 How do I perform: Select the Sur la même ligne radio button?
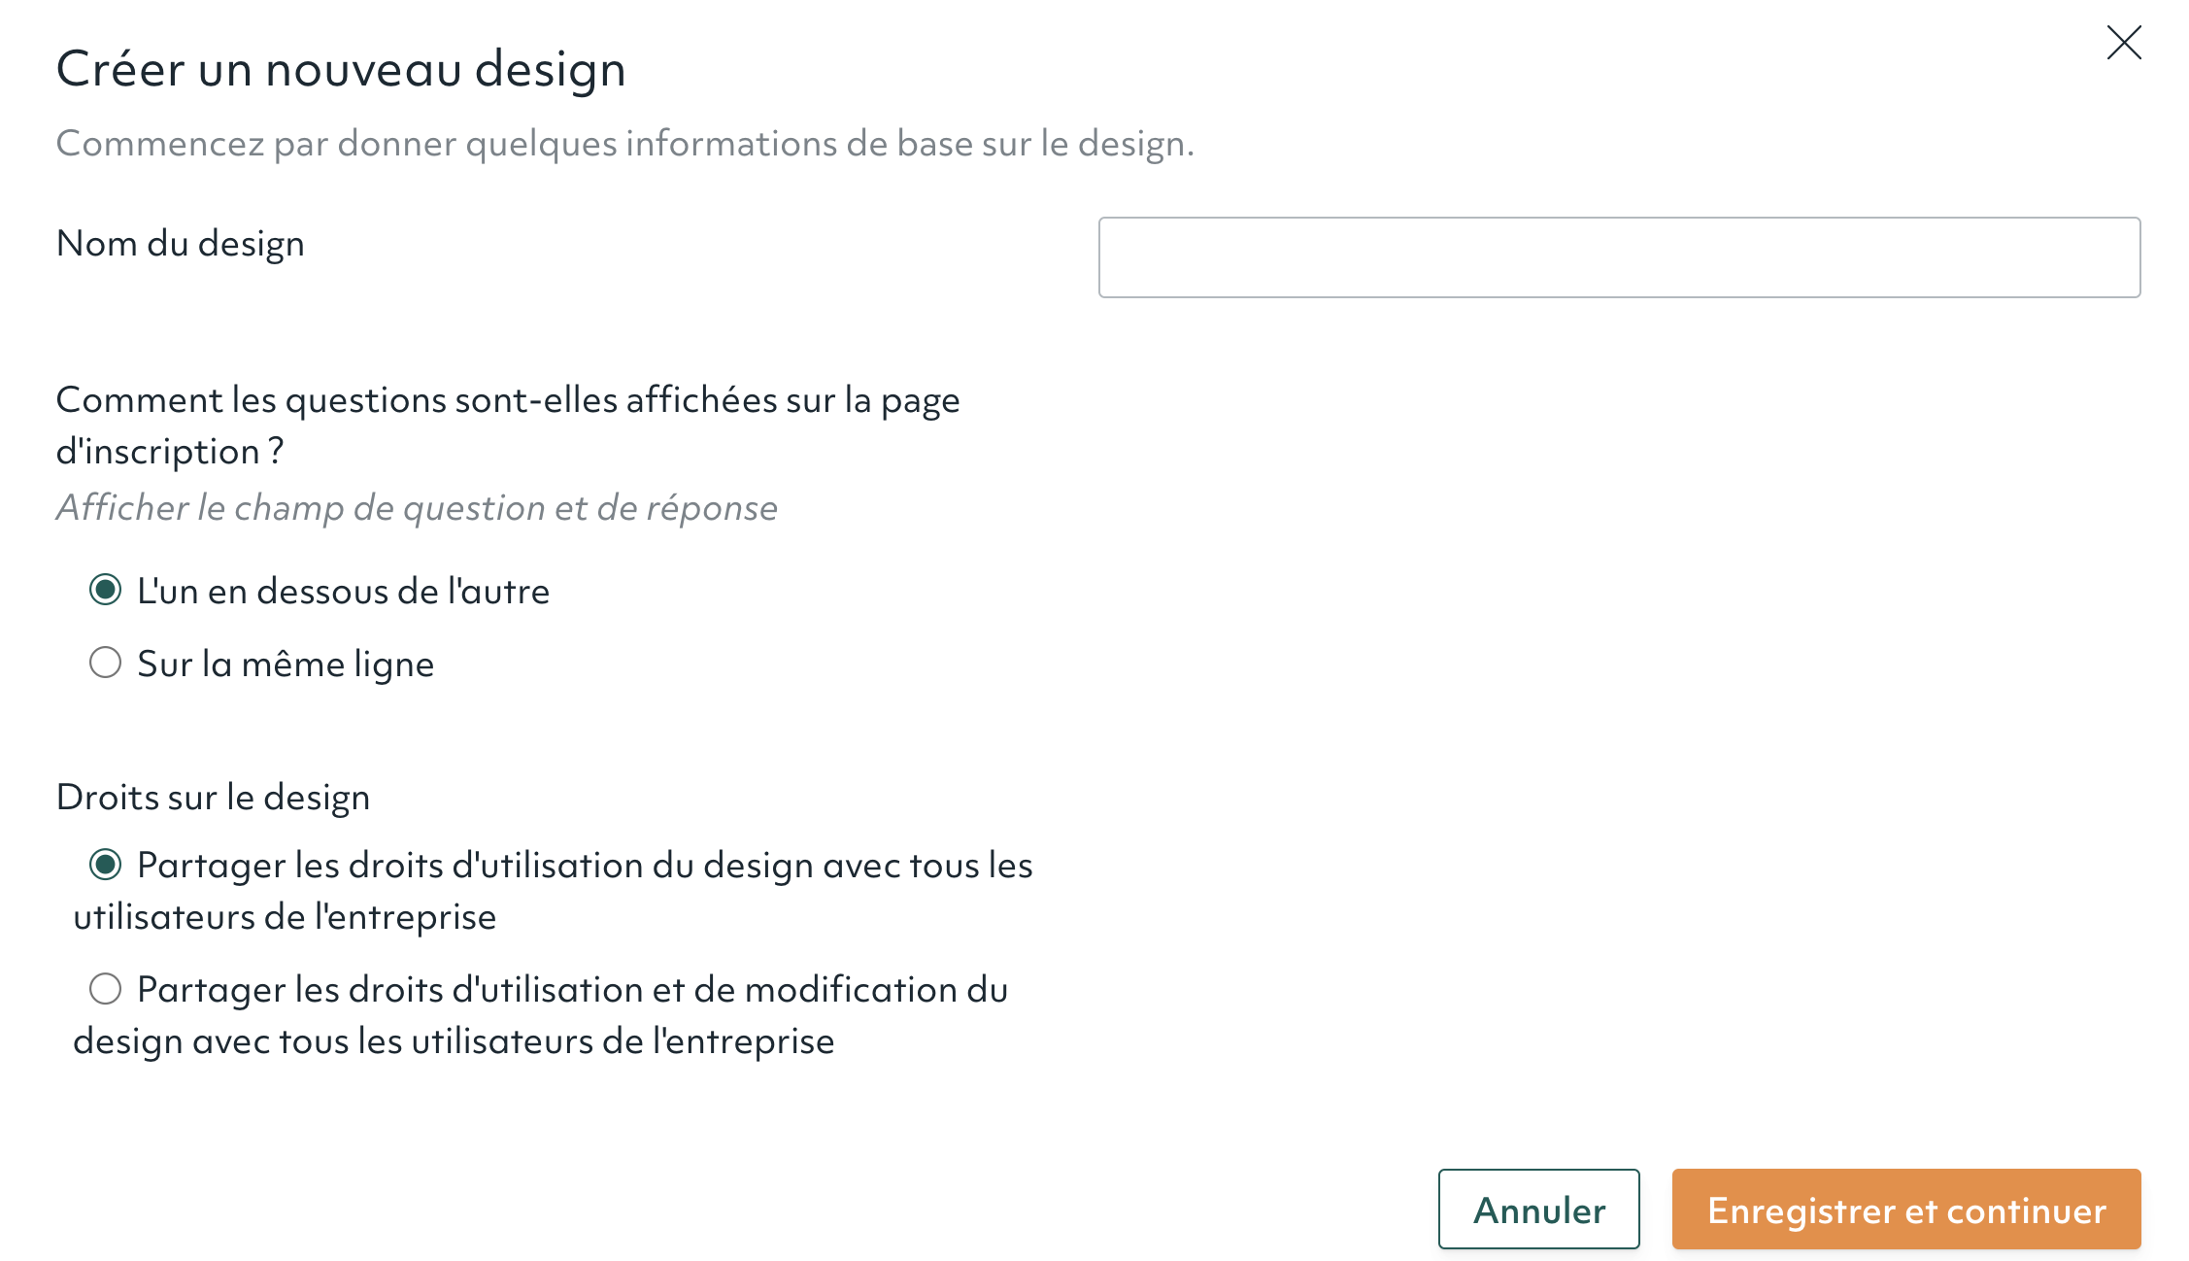coord(104,664)
